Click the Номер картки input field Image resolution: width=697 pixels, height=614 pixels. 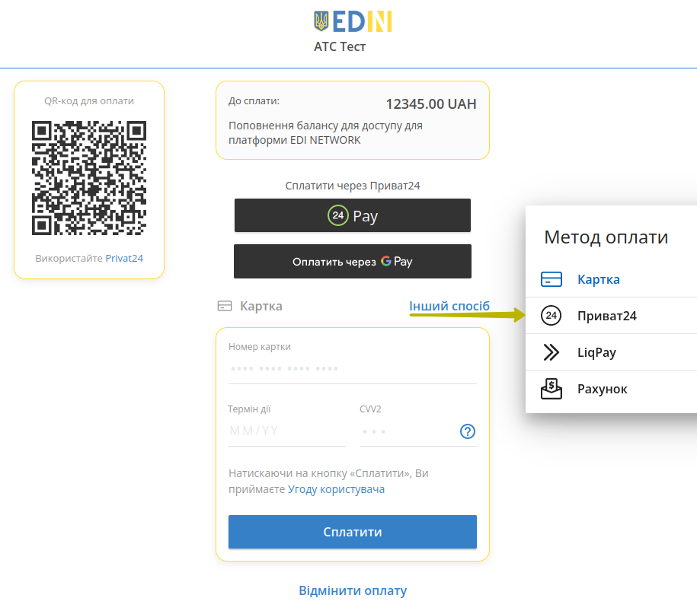pyautogui.click(x=353, y=369)
